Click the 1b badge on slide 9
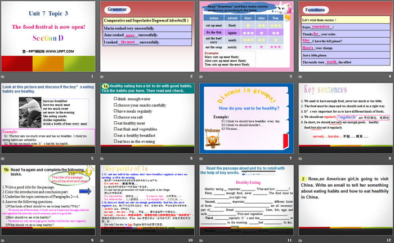This screenshot has width=394, height=243. click(7, 169)
